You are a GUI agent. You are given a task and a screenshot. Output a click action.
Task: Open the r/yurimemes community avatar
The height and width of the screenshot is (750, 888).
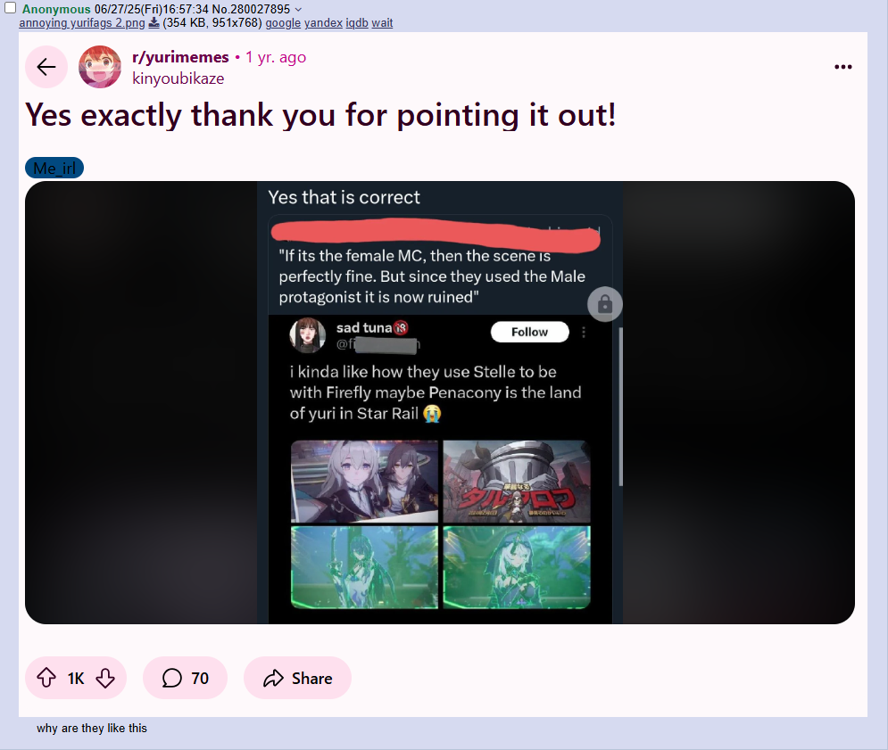(100, 67)
